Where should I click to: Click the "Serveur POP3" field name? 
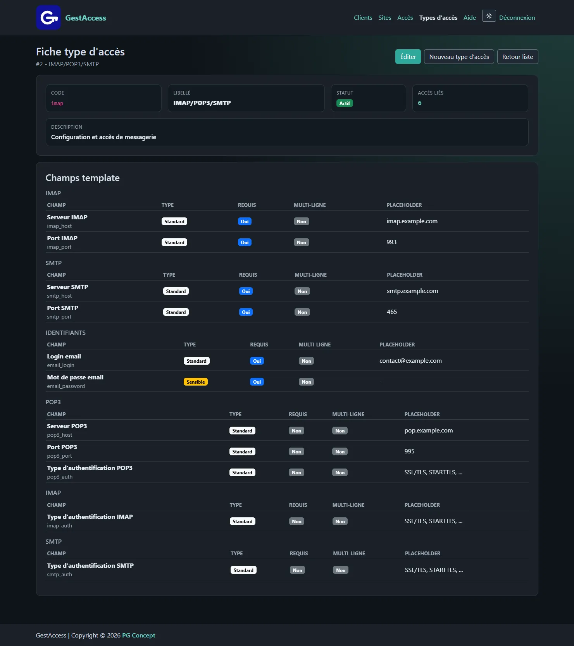(x=67, y=426)
